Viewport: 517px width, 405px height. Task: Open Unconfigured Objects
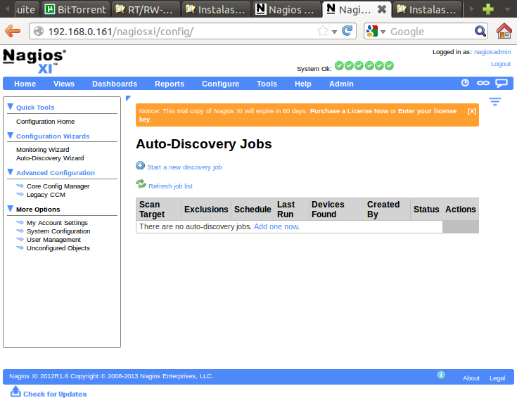pyautogui.click(x=58, y=248)
